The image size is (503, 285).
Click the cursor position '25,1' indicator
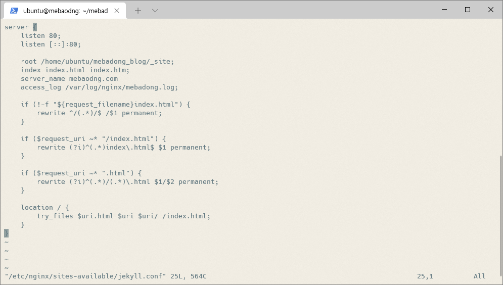[x=425, y=276]
